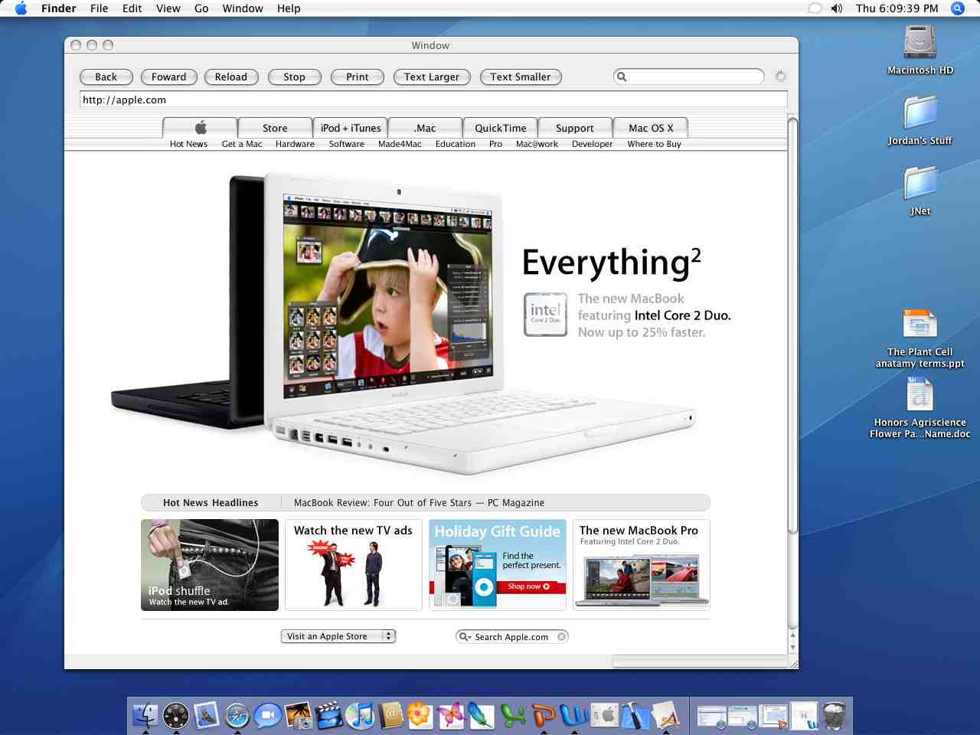Open the iPod shuffle TV ad thumbnail
The image size is (980, 735).
pyautogui.click(x=210, y=565)
